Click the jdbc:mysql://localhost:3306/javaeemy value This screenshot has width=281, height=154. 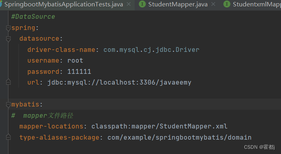tap(119, 83)
